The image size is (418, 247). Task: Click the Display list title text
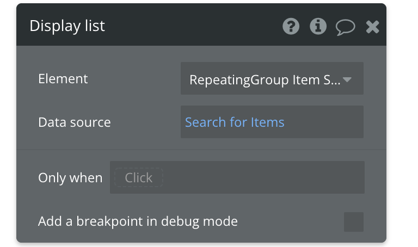tap(67, 26)
